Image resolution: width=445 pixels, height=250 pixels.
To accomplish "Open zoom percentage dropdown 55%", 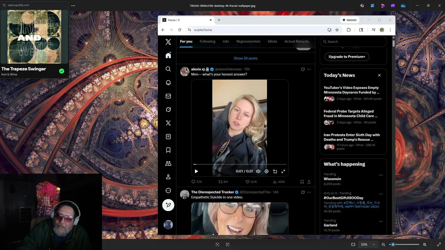I will 368,244.
